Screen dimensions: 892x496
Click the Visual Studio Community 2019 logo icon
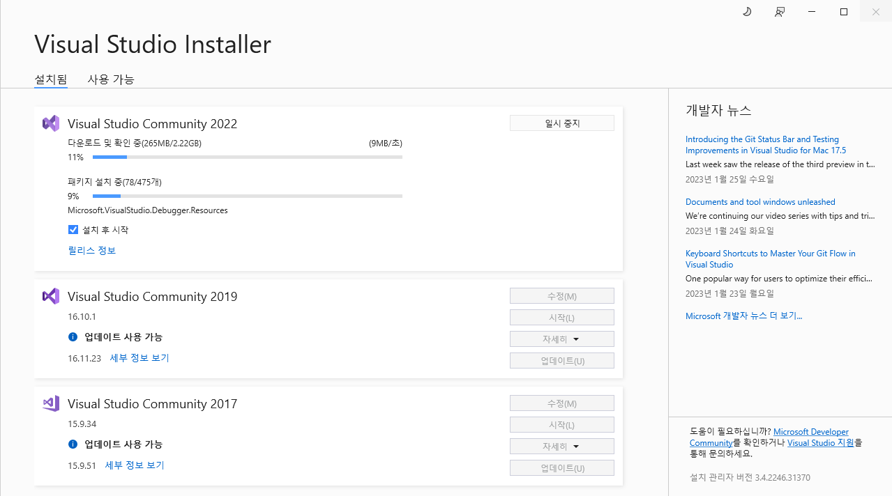coord(50,297)
